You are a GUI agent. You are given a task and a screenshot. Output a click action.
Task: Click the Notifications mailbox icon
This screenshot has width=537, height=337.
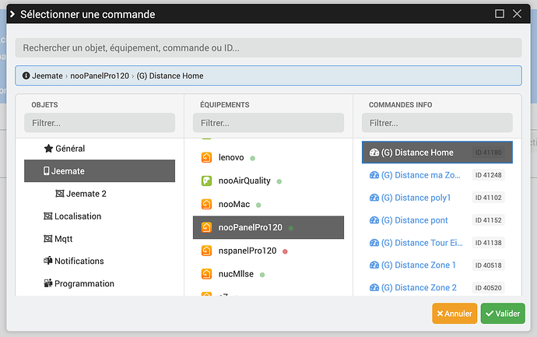48,261
